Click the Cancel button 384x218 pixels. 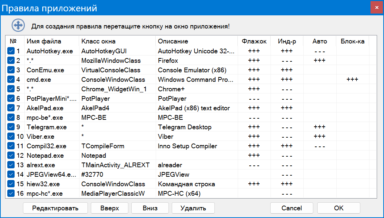coord(292,208)
